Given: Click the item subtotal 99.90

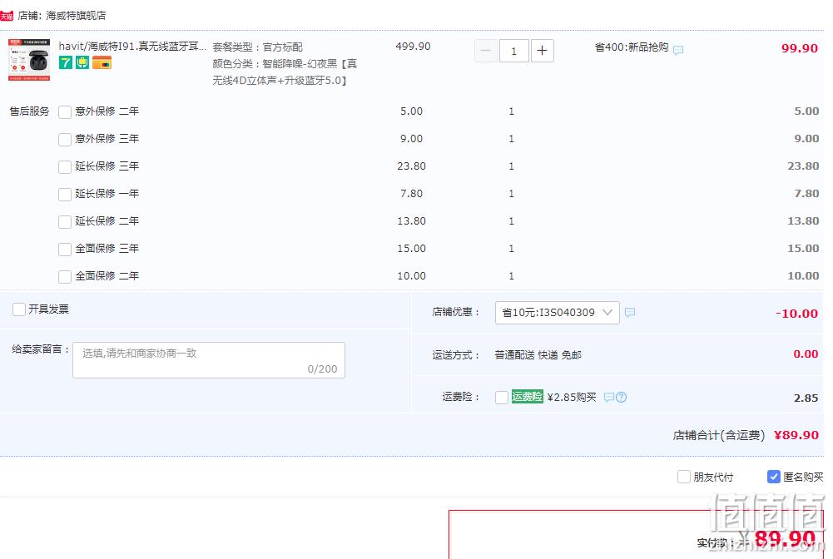Looking at the screenshot, I should [x=799, y=48].
